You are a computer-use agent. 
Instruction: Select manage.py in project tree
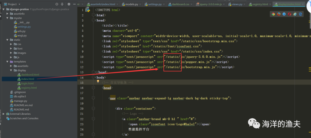click(x=20, y=101)
